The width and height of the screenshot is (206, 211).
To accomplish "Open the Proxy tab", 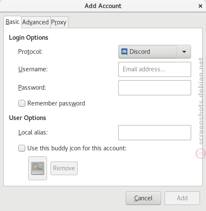I will pyautogui.click(x=59, y=22).
